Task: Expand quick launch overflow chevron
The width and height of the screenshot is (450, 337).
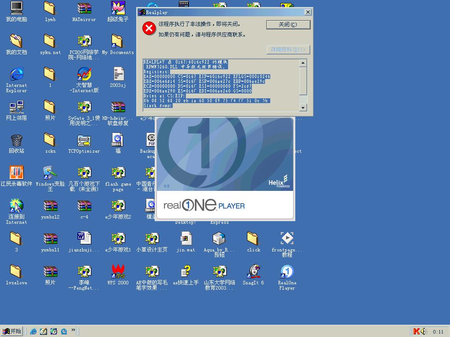Action: point(73,330)
